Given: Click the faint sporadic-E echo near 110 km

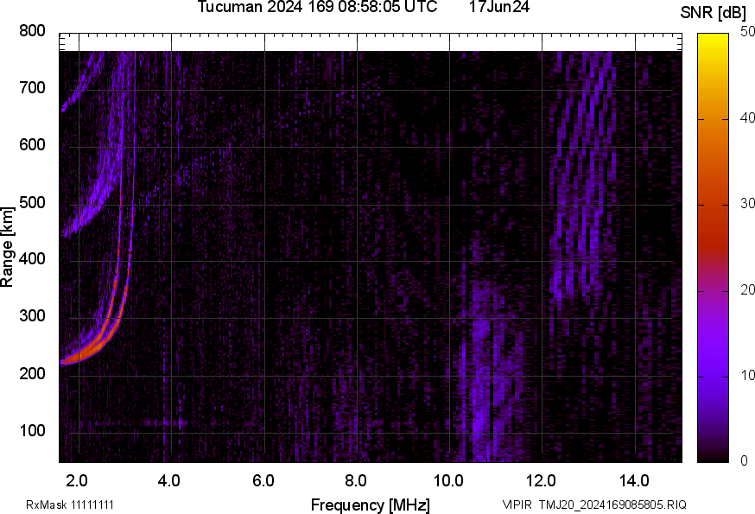Looking at the screenshot, I should [x=164, y=423].
